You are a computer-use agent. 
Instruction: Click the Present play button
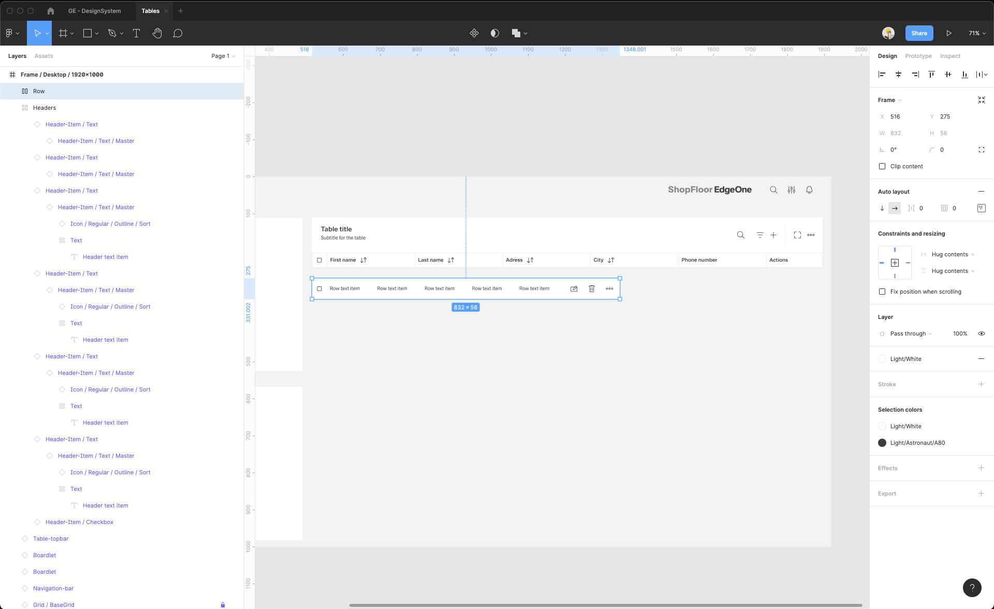tap(949, 33)
